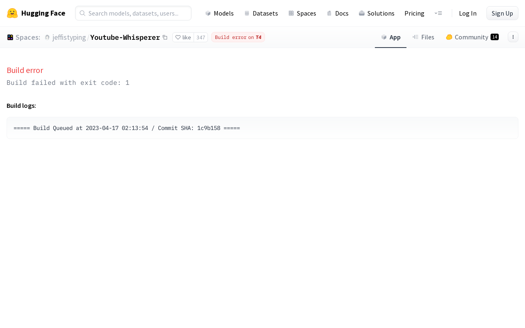This screenshot has width=525, height=328.
Task: Open the Models page
Action: (219, 13)
